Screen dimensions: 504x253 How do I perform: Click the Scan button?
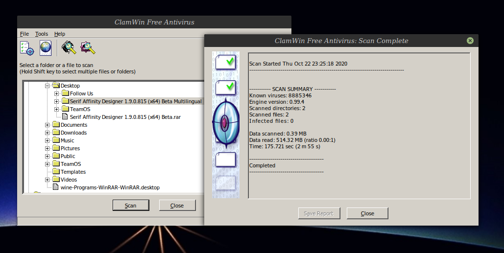(131, 206)
